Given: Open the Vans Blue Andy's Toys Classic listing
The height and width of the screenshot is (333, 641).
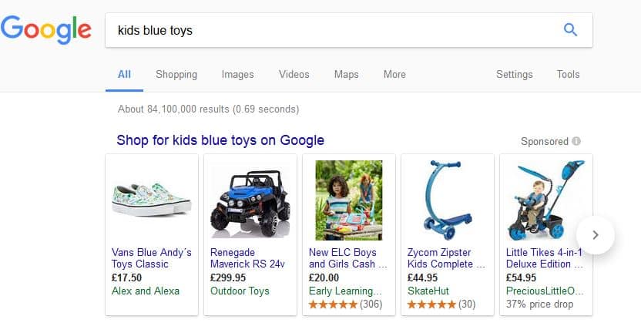Looking at the screenshot, I should [152, 257].
